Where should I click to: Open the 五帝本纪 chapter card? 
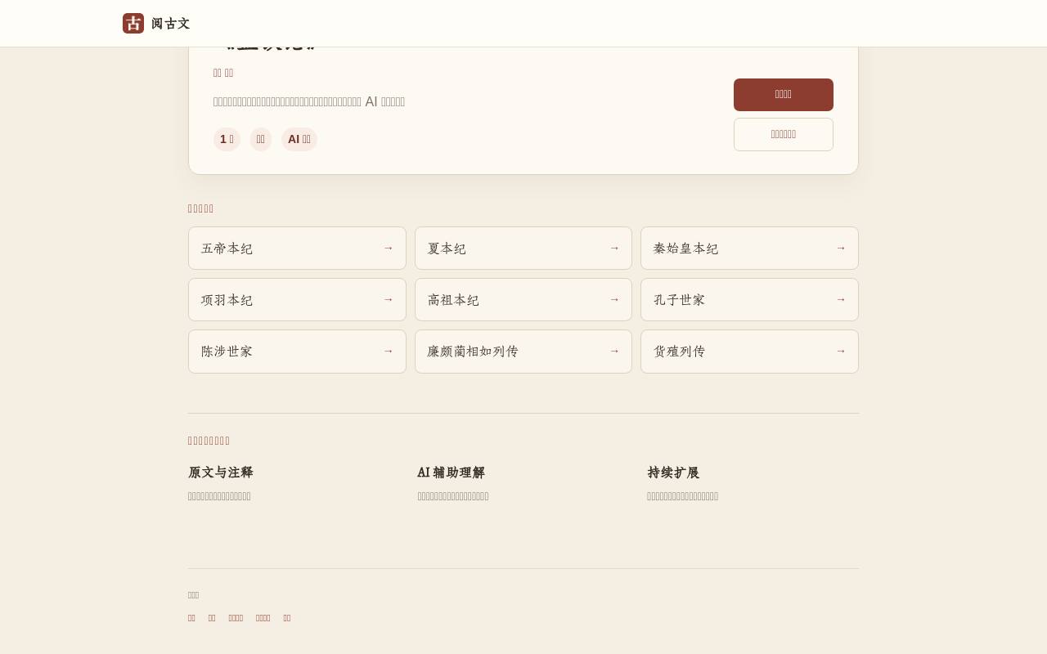(297, 249)
